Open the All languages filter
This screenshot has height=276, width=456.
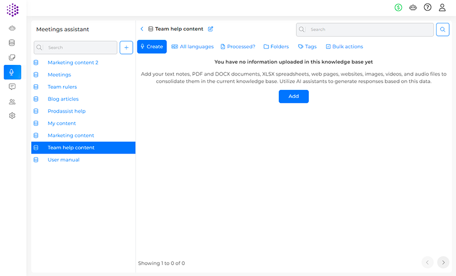193,47
